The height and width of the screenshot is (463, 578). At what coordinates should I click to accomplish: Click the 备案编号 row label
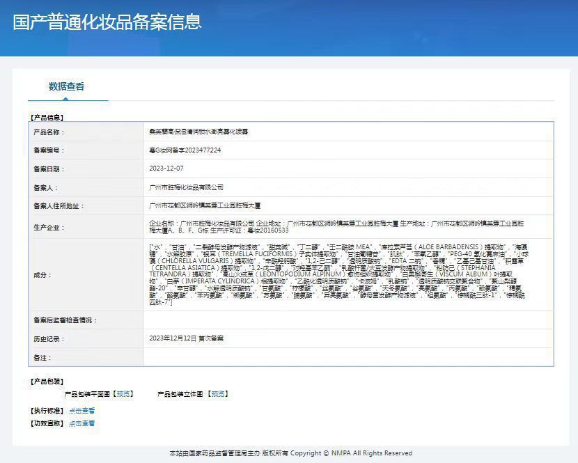pos(49,150)
